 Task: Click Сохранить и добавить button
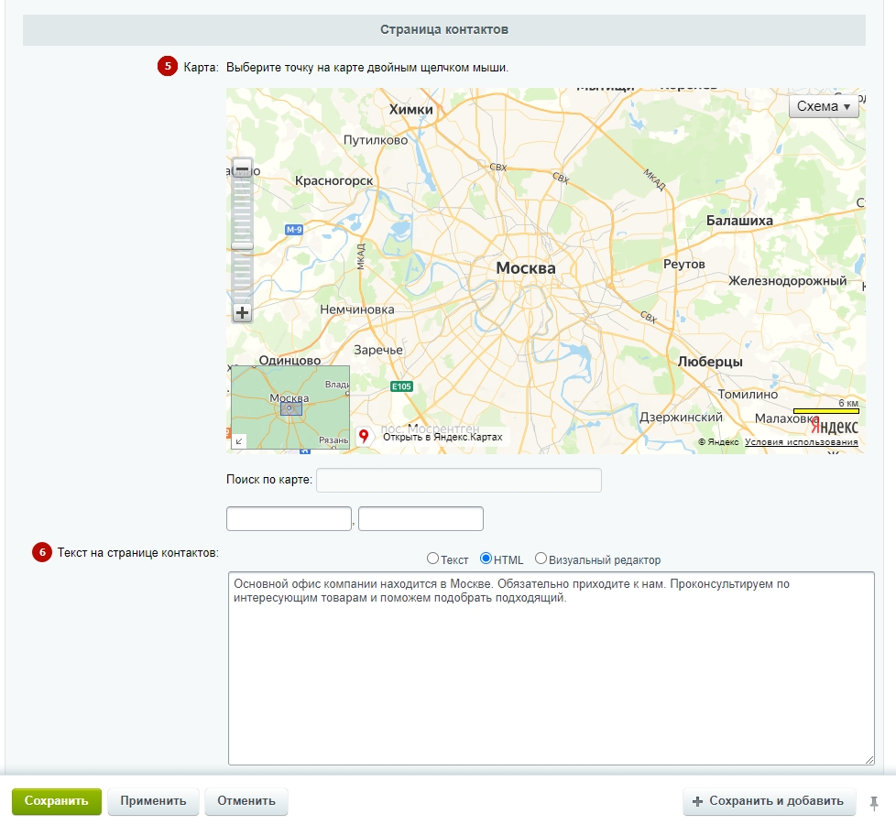769,801
